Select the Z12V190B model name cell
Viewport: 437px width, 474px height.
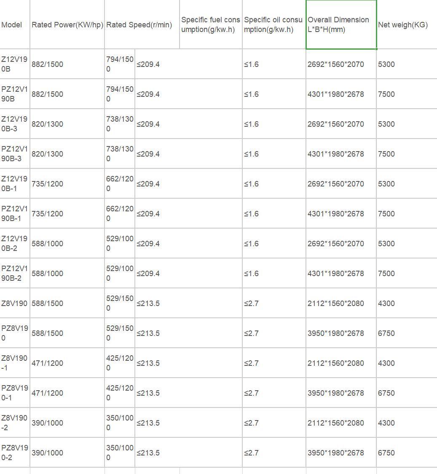(14, 64)
